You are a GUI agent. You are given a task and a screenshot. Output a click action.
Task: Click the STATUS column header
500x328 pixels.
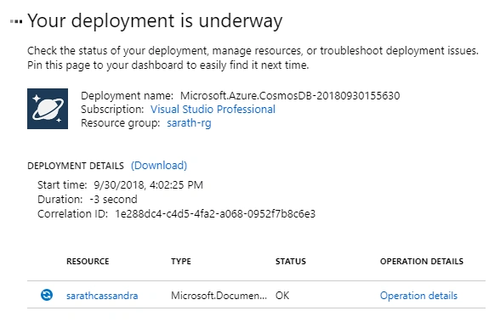tap(291, 262)
